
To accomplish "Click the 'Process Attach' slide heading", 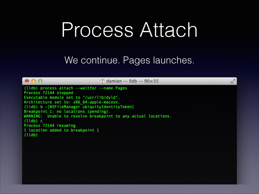I will click(x=129, y=30).
